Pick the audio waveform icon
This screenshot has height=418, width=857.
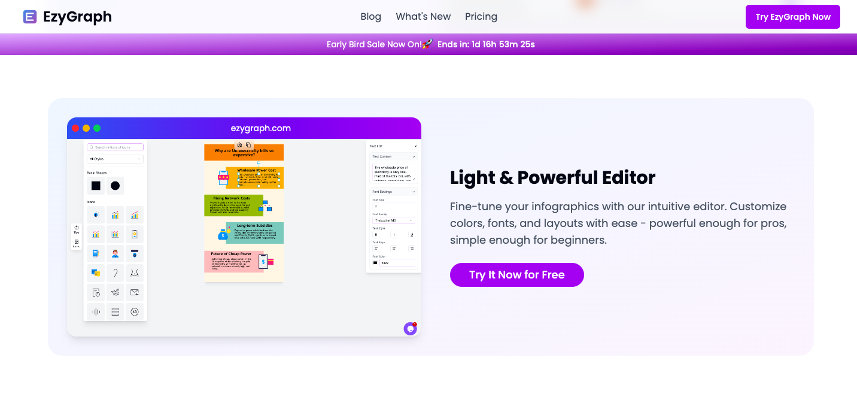[x=96, y=311]
